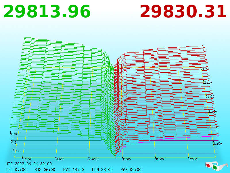Viewport: 230px width, 173px height.
Task: Click the 0.3k depth axis label
Action: [14, 134]
